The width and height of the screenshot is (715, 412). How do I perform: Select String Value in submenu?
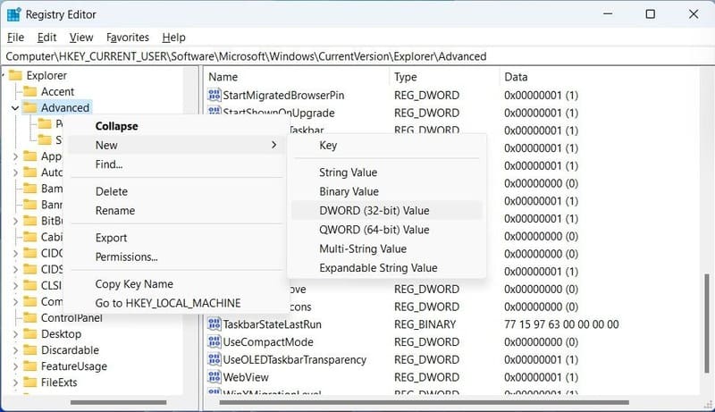pos(387,172)
